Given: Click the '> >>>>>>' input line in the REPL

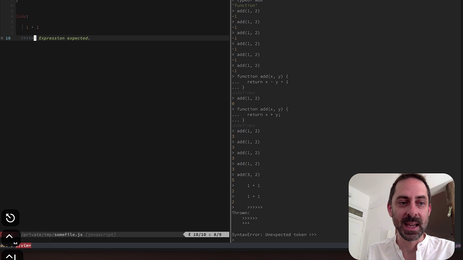Looking at the screenshot, I should point(247,207).
